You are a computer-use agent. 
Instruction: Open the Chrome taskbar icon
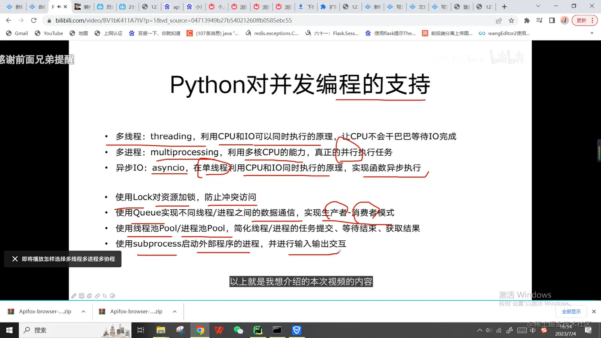coord(200,330)
